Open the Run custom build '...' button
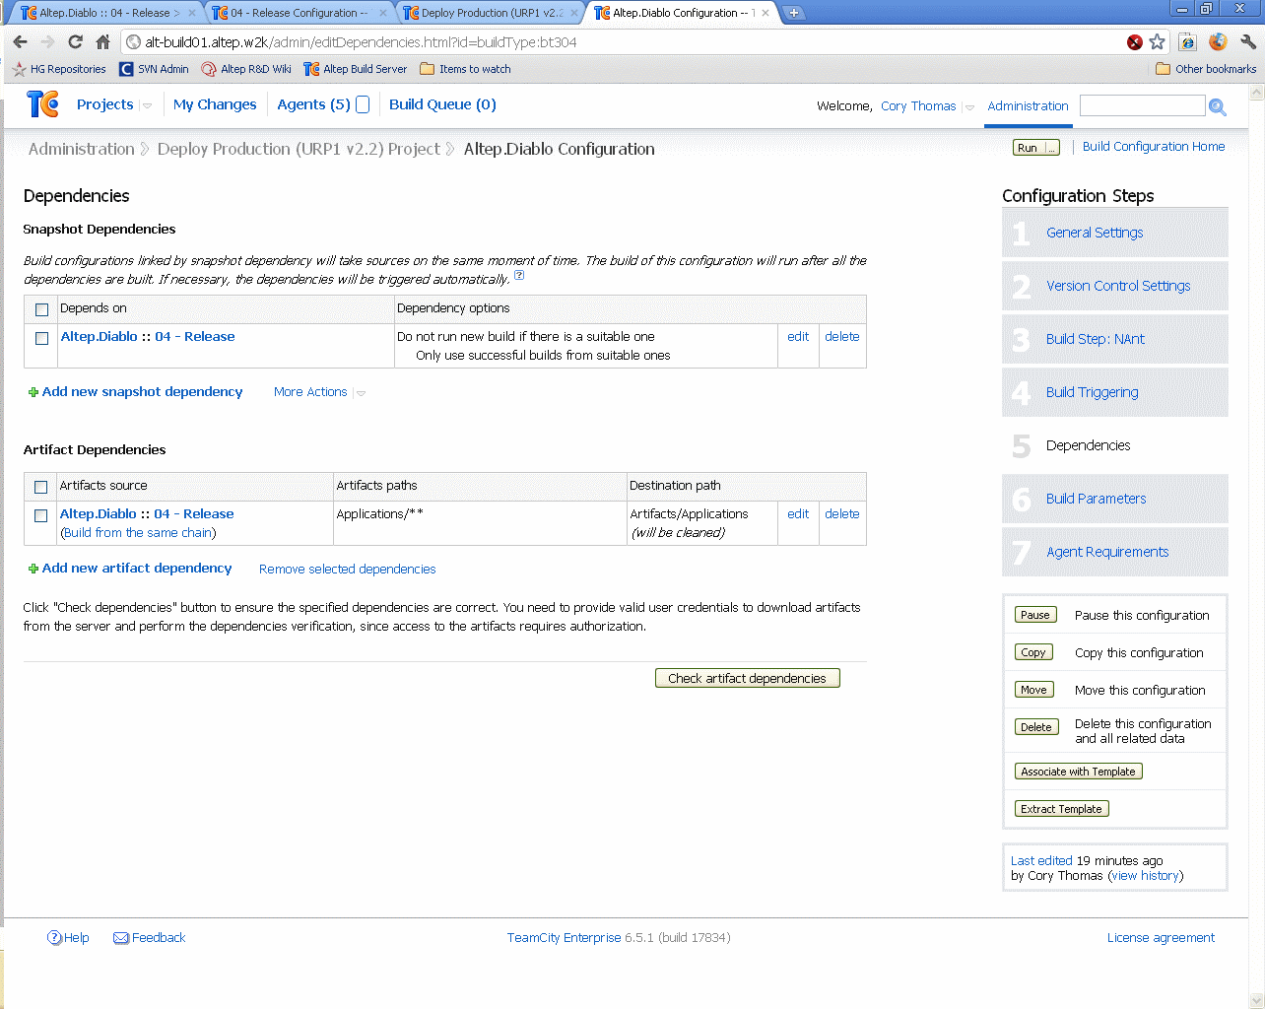 pos(1052,148)
